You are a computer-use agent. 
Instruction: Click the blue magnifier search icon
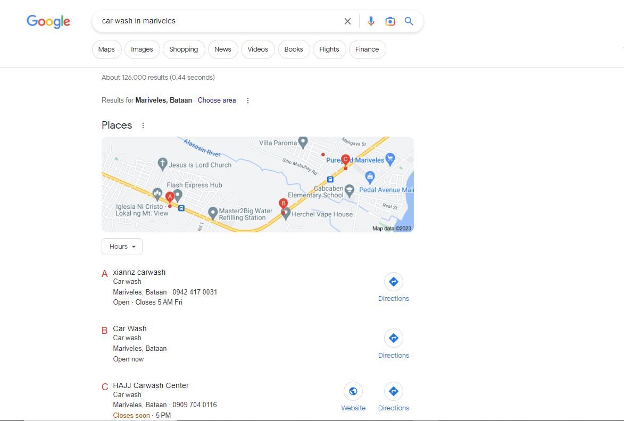[409, 21]
